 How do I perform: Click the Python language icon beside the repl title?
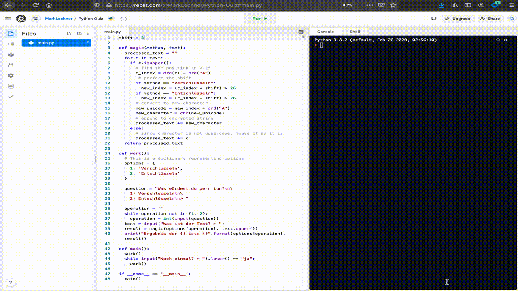111,19
